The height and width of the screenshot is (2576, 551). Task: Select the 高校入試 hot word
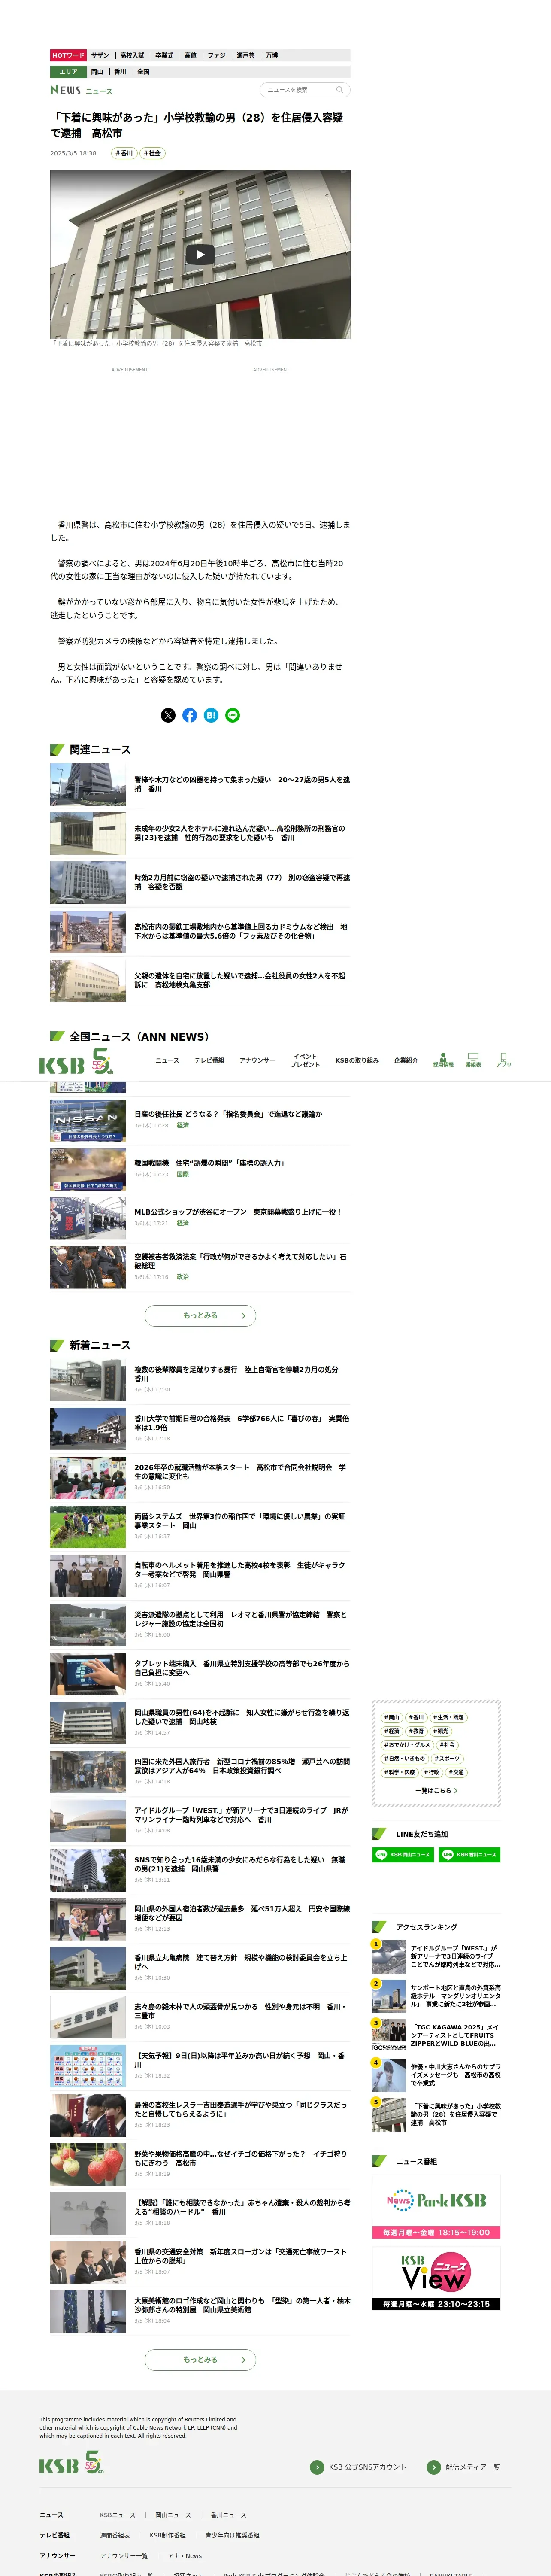coord(132,56)
